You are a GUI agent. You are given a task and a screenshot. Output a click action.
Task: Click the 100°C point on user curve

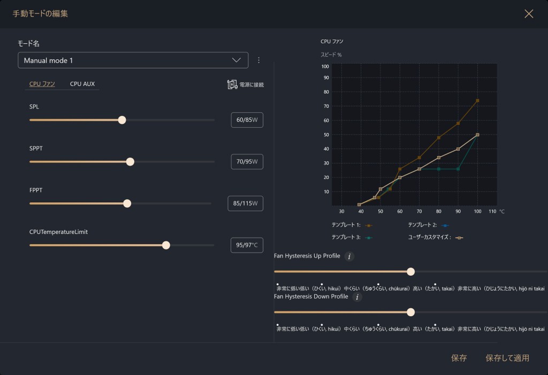click(477, 135)
